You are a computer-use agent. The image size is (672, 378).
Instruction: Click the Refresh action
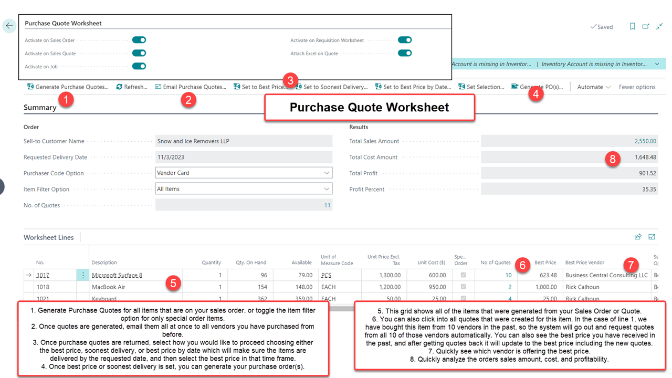tap(132, 87)
